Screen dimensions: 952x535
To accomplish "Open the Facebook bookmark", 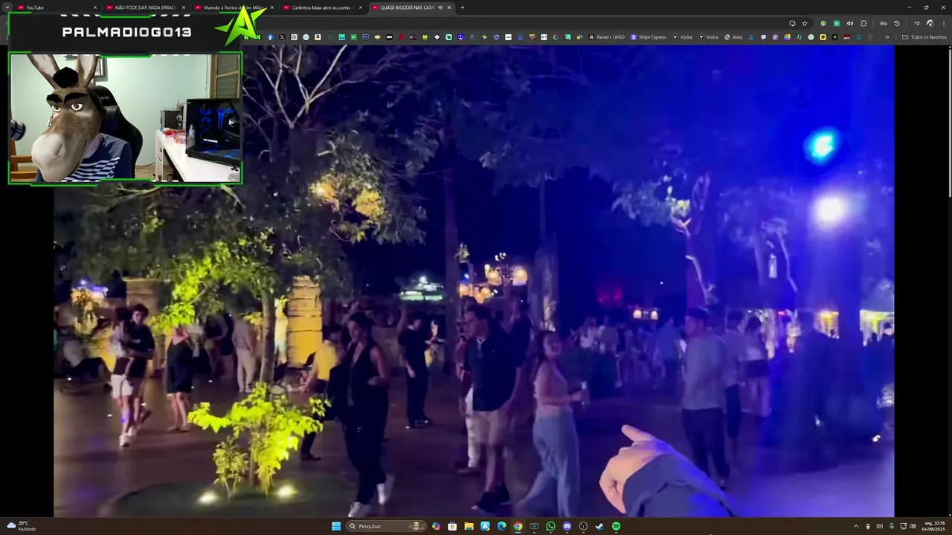I will pos(270,37).
